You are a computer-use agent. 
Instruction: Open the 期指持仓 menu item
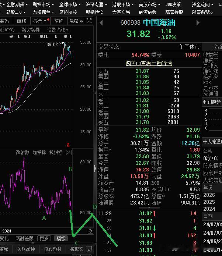point(94,12)
